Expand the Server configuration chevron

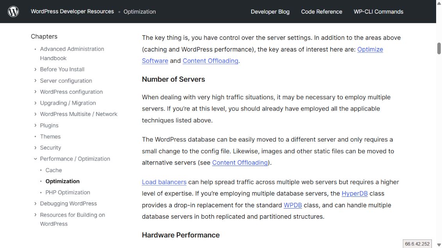pyautogui.click(x=35, y=80)
